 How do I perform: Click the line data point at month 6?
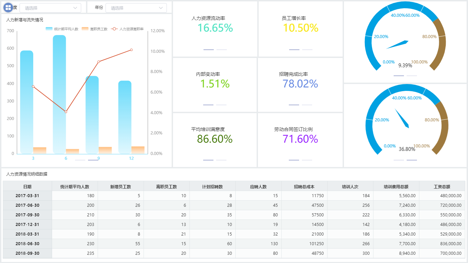(66, 112)
